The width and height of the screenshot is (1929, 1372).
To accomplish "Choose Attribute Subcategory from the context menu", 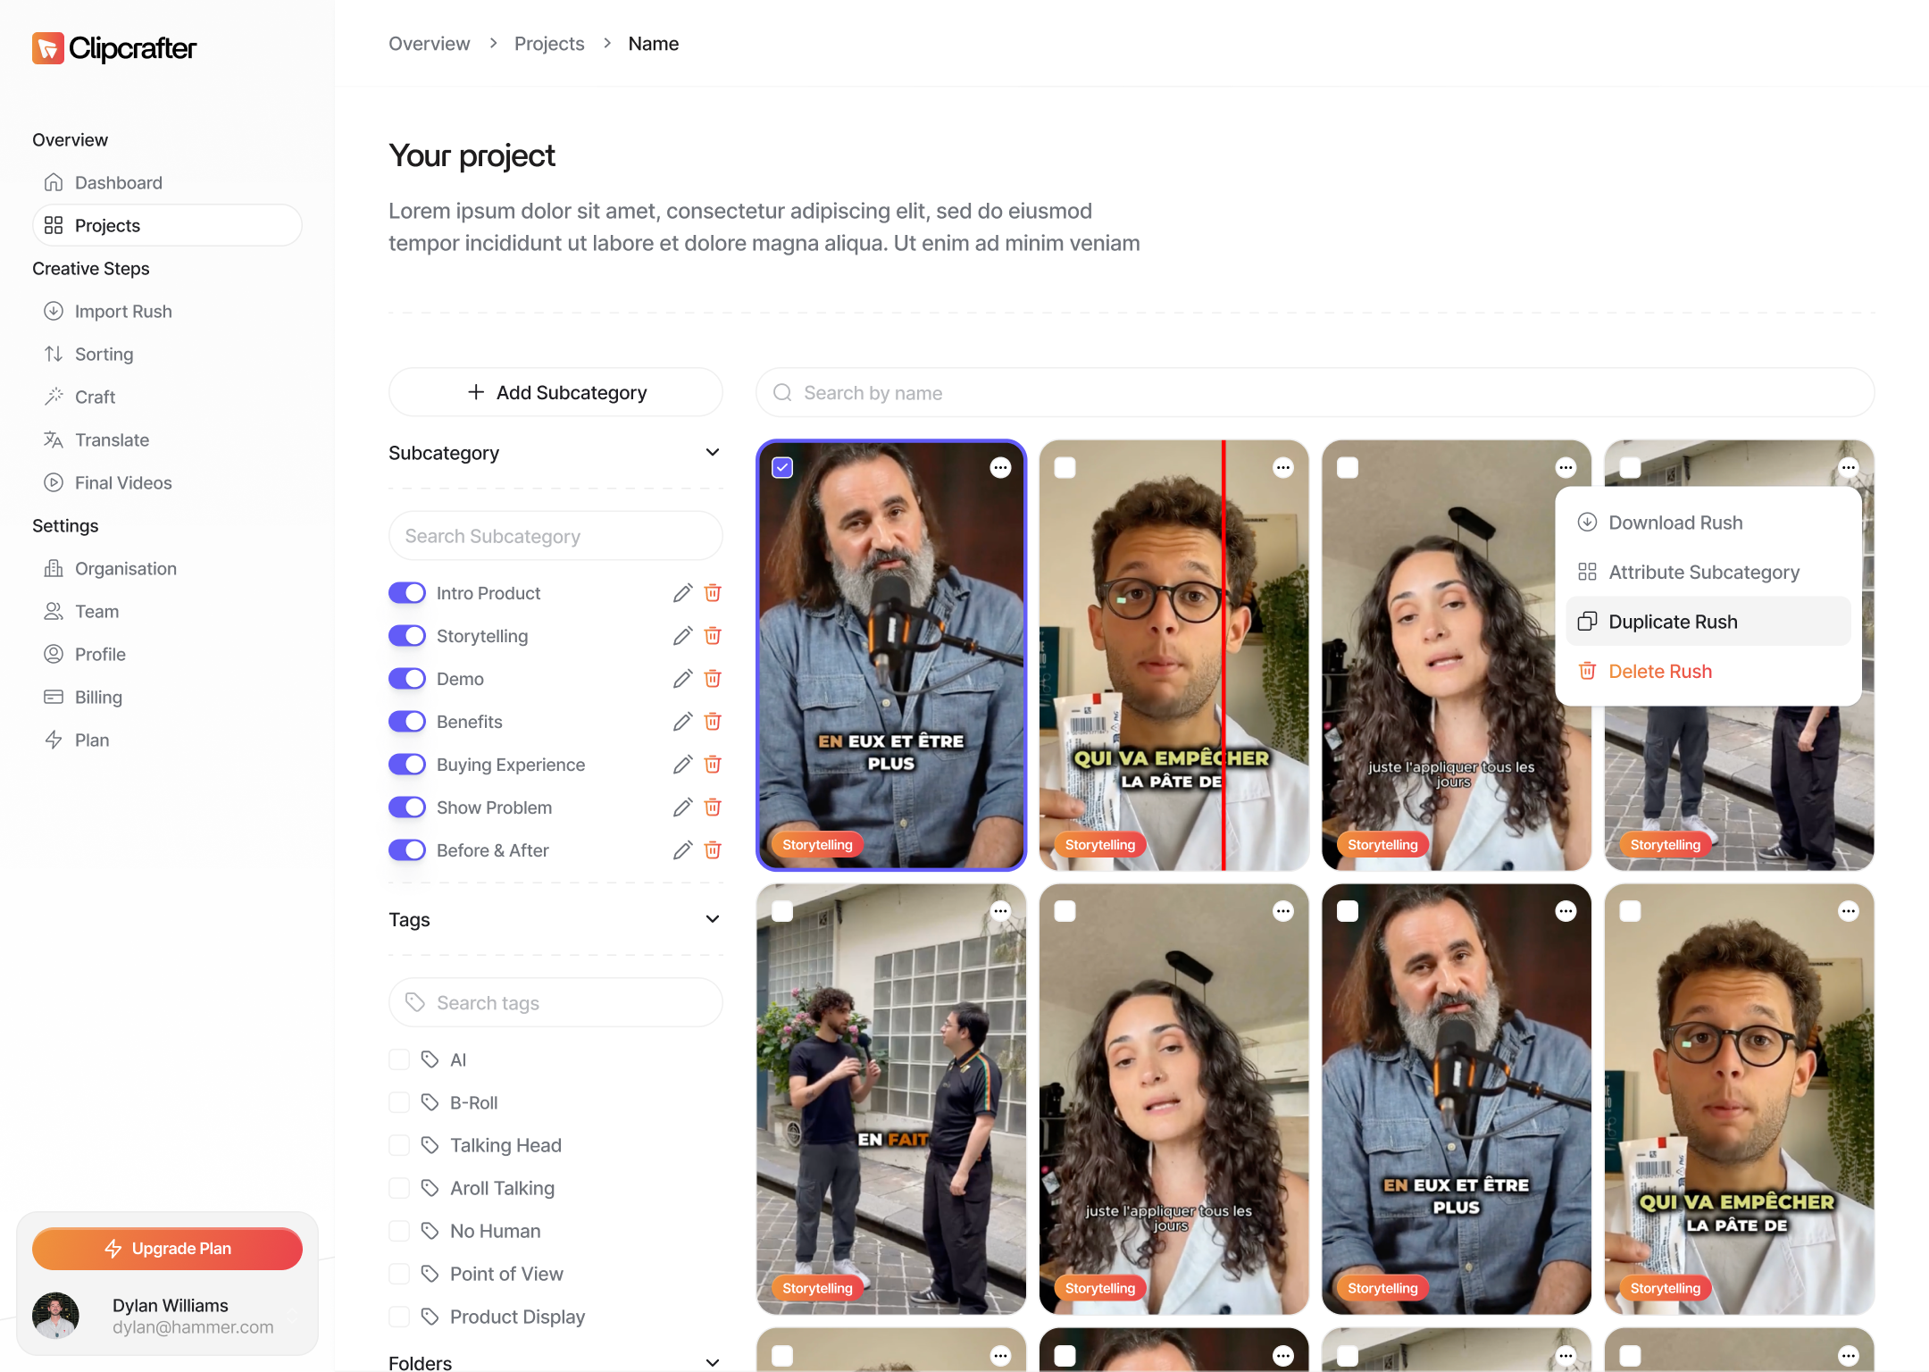I will tap(1708, 572).
